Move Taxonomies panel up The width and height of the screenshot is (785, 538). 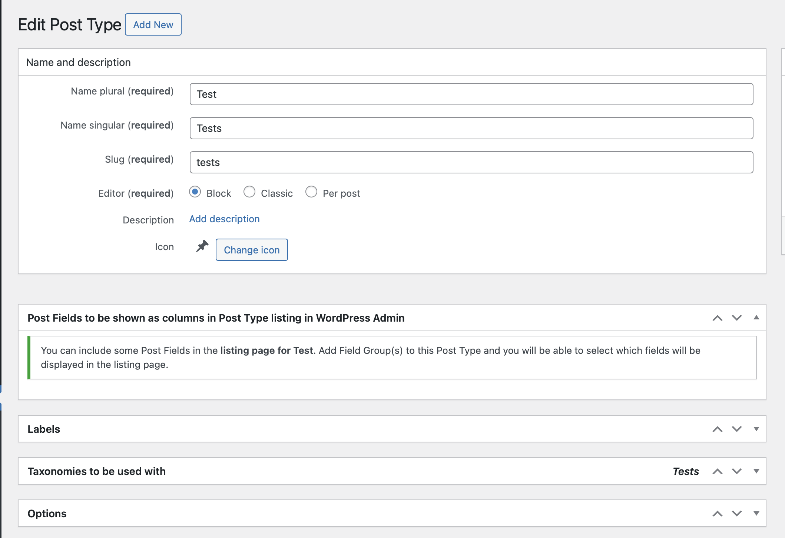(x=718, y=471)
